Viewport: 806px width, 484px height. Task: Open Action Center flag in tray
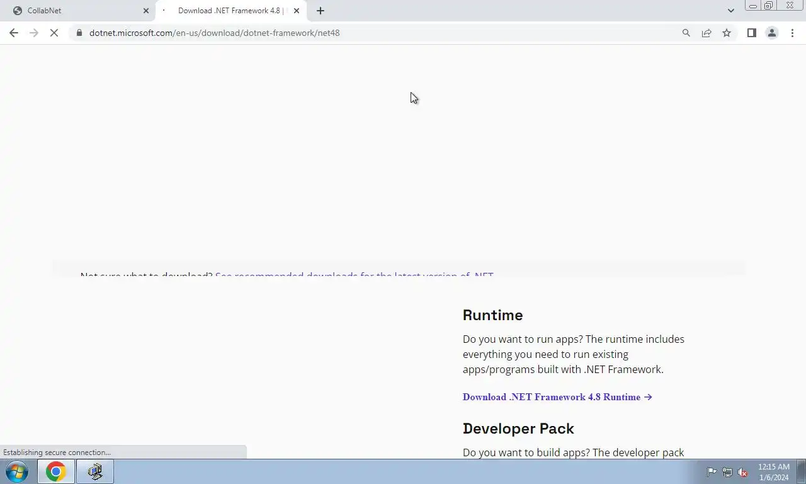click(712, 472)
